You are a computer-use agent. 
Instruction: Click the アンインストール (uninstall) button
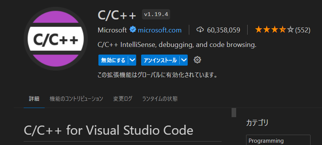160,60
